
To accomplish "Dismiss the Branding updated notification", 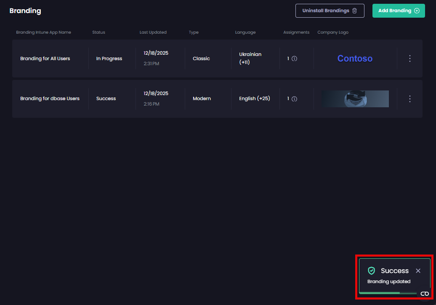I will (x=418, y=271).
